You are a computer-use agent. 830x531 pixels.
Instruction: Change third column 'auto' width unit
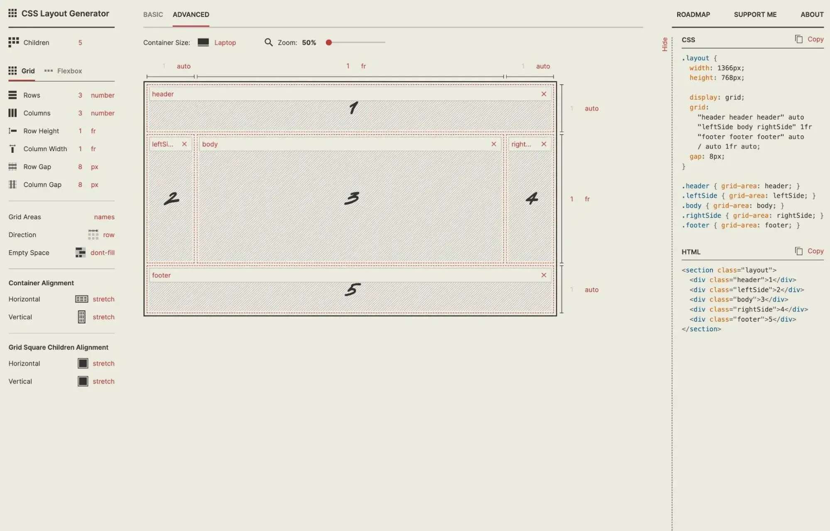[x=543, y=66]
